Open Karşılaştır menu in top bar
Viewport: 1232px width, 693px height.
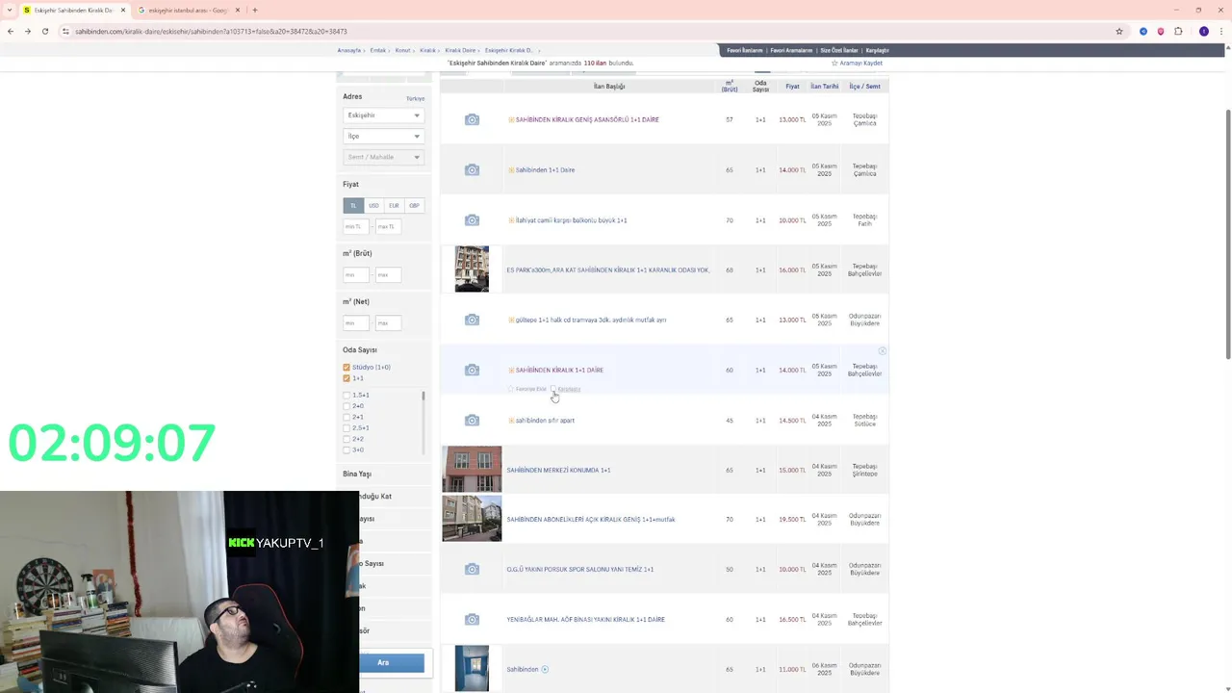click(x=877, y=50)
